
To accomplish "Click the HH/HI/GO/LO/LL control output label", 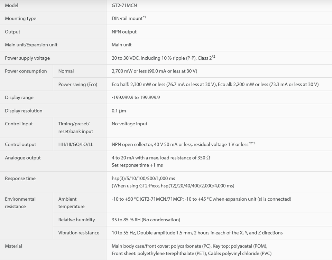I will pyautogui.click(x=76, y=144).
